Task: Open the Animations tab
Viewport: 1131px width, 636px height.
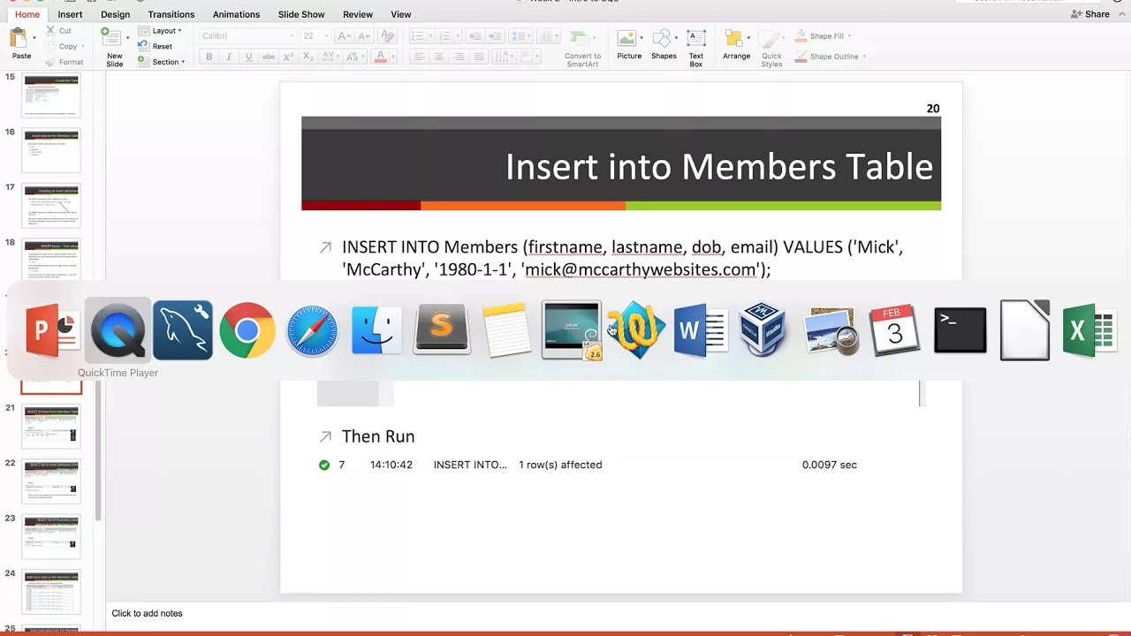Action: pos(236,14)
